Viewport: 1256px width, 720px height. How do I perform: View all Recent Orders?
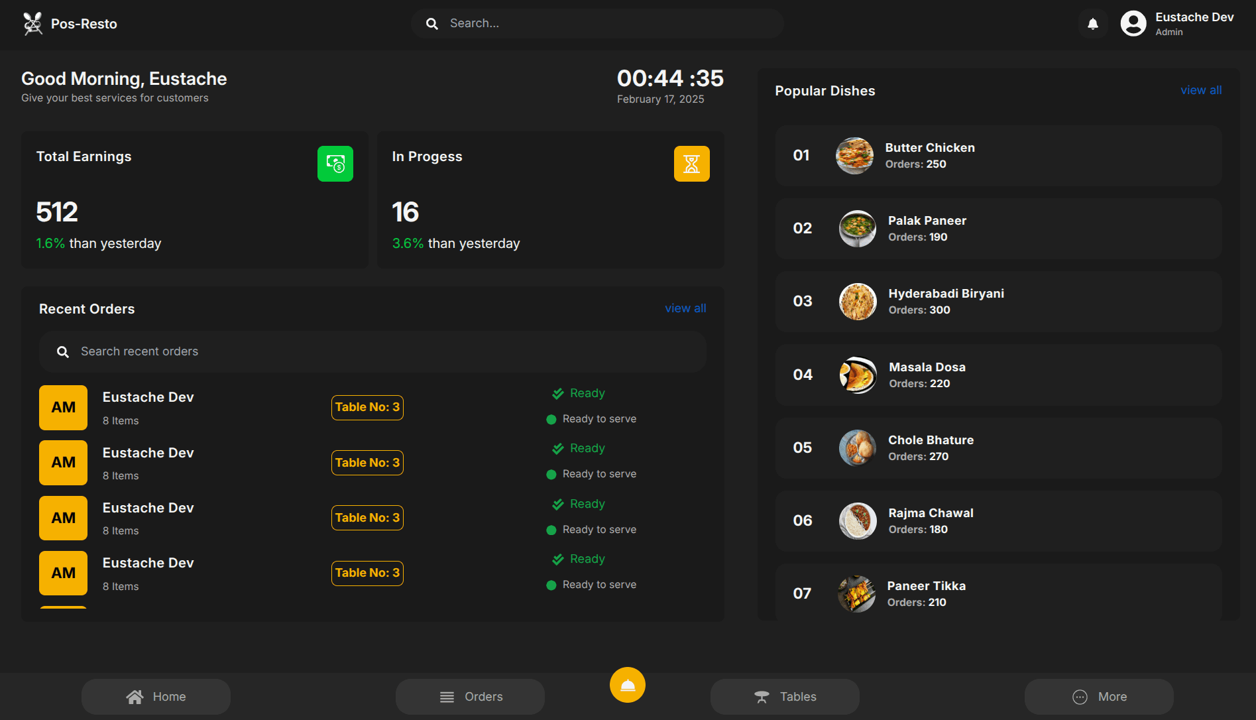(x=685, y=308)
